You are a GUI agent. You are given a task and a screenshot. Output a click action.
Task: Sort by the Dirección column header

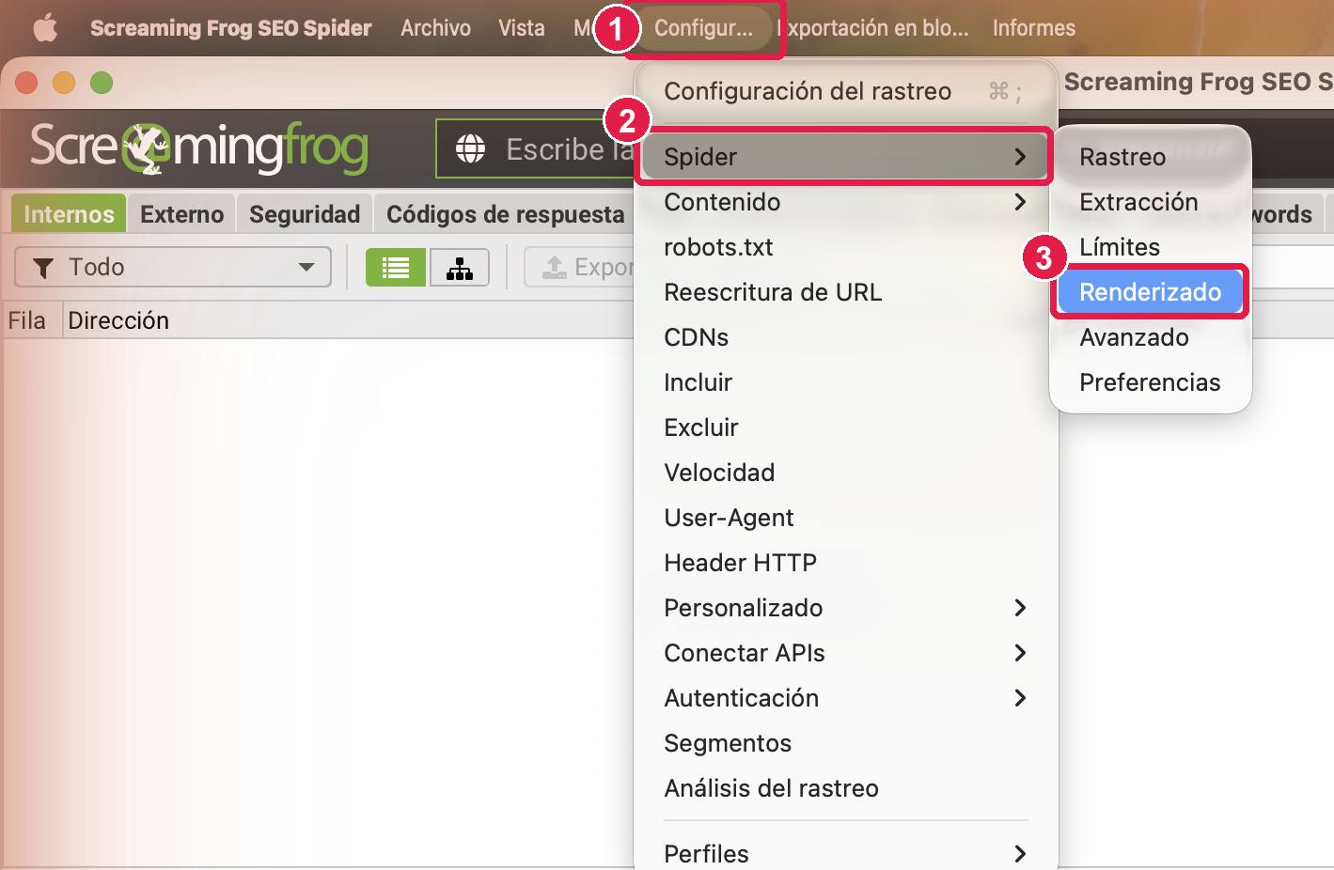[118, 320]
